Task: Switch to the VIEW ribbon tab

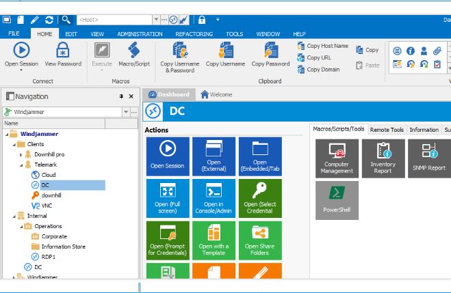Action: click(97, 34)
